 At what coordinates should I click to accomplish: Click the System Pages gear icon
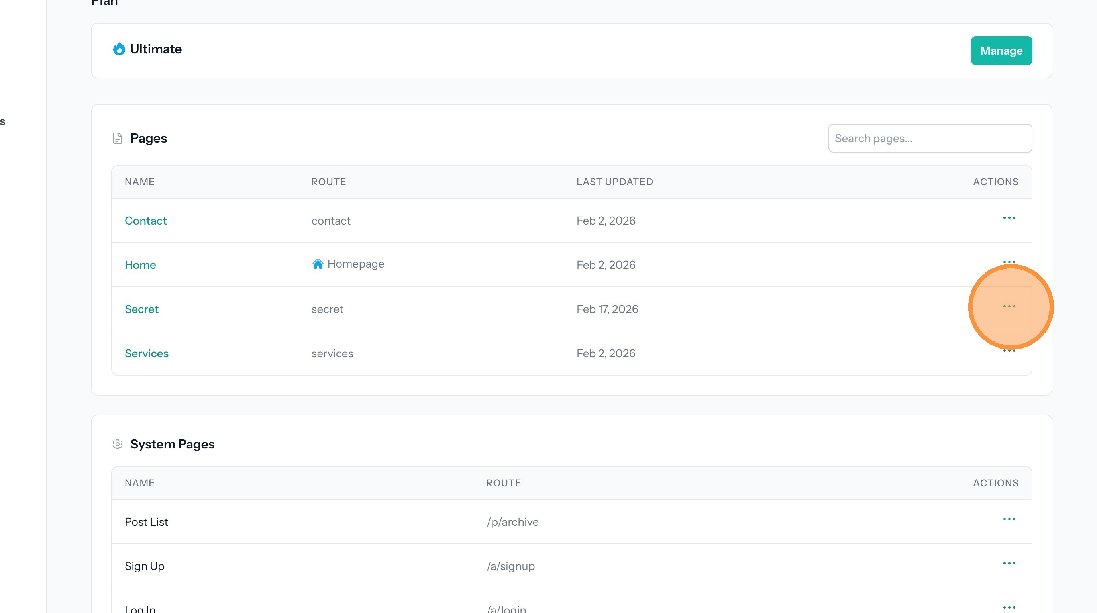pyautogui.click(x=118, y=445)
